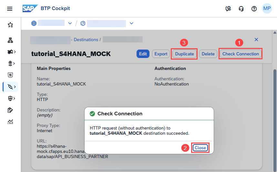This screenshot has width=277, height=172.
Task: Click the 'Internet' proxy type value
Action: [x=45, y=131]
